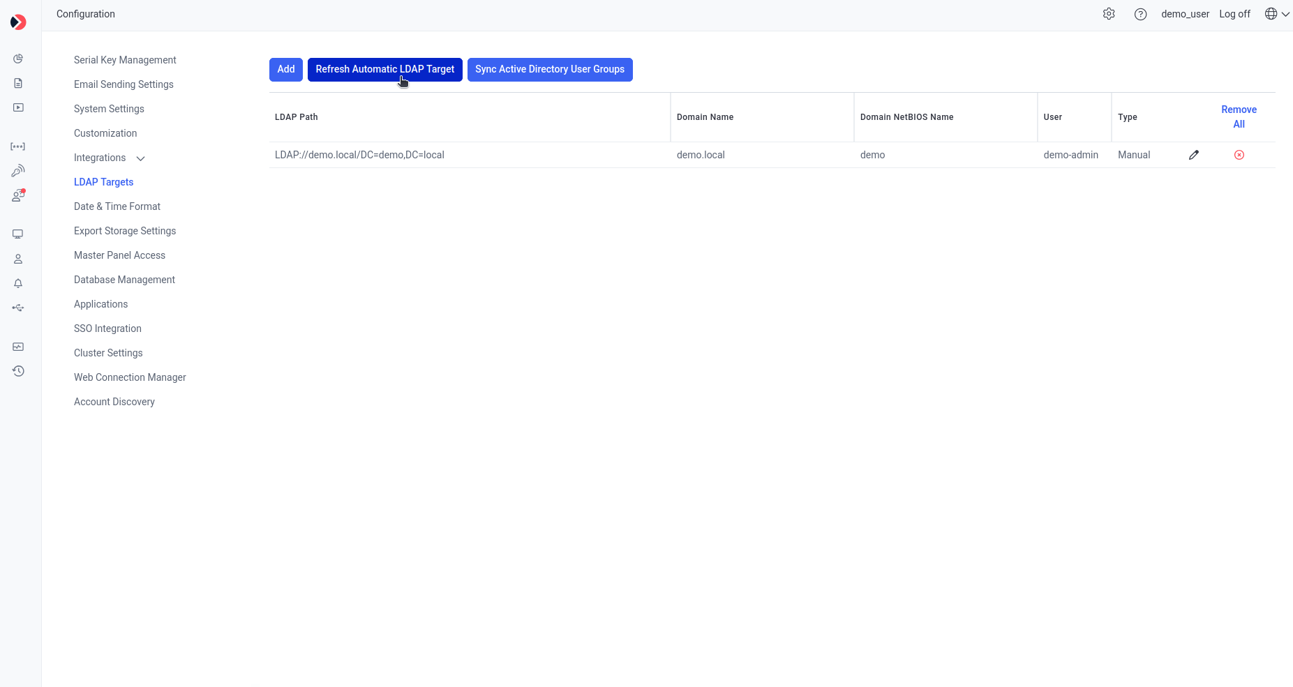Edit the demo.local LDAP target with pencil
Image resolution: width=1293 pixels, height=687 pixels.
[x=1194, y=155]
